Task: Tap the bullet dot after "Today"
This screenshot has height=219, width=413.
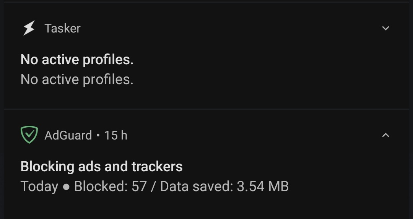Action: click(x=66, y=187)
